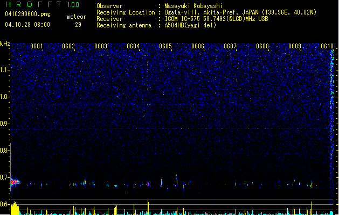Click the date stamp 04.10.29 06:00

27,25
